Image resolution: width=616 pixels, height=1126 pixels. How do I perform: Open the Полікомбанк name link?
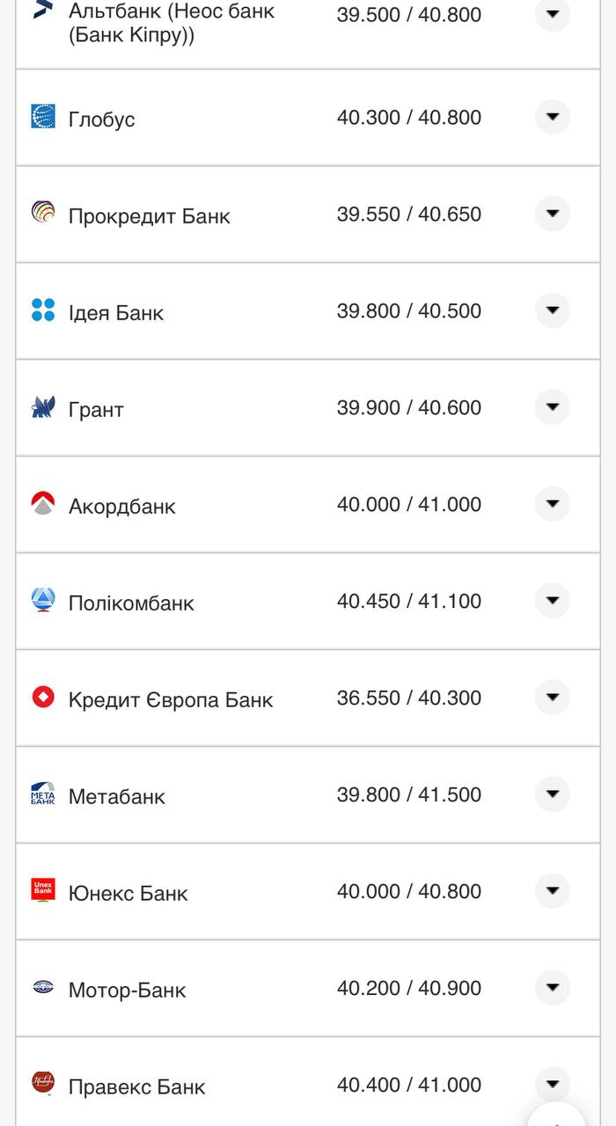[x=131, y=603]
